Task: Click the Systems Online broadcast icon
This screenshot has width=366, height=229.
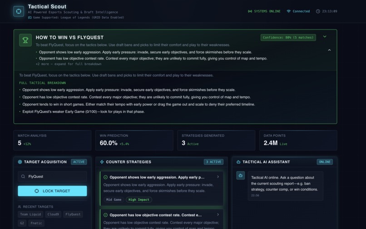Action: coord(250,11)
